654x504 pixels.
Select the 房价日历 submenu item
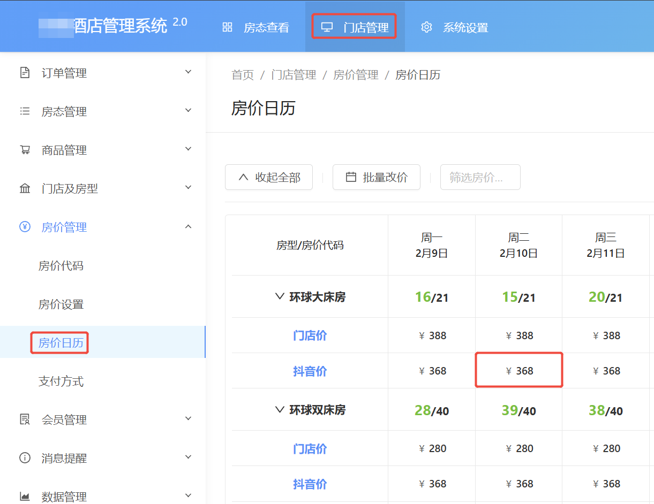click(103, 342)
